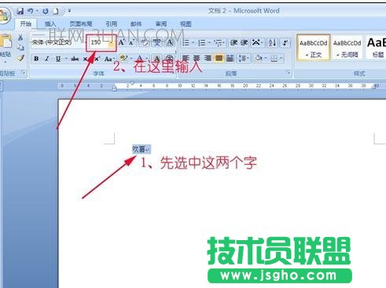Decrease paragraph indent
The width and height of the screenshot is (386, 288).
[233, 42]
